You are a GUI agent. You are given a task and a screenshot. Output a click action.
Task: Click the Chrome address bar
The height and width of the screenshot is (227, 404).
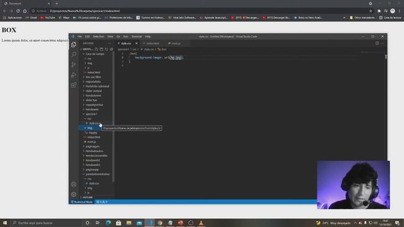point(201,11)
